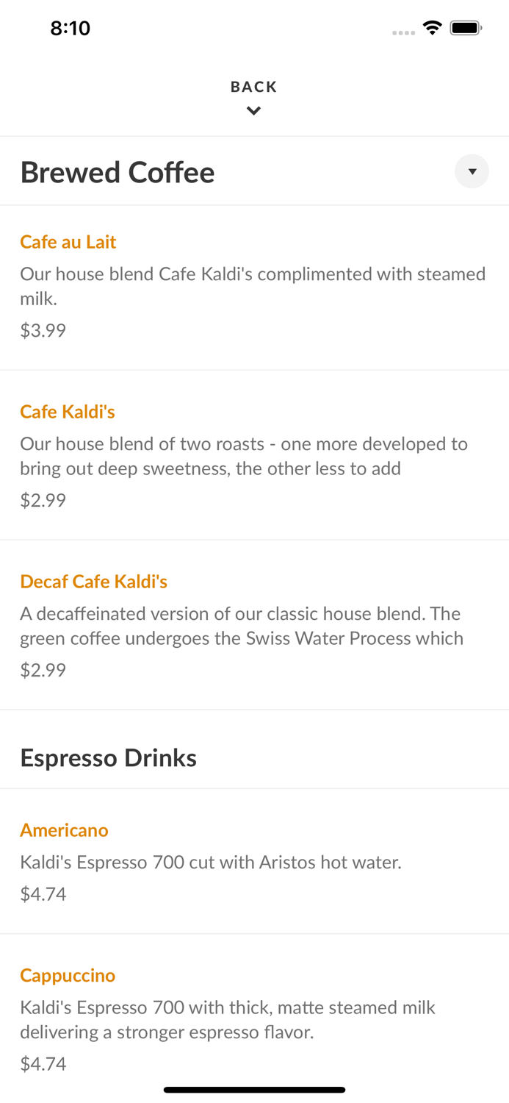509x1103 pixels.
Task: Open Decaf Cafe Kaldi's details
Action: click(x=94, y=581)
